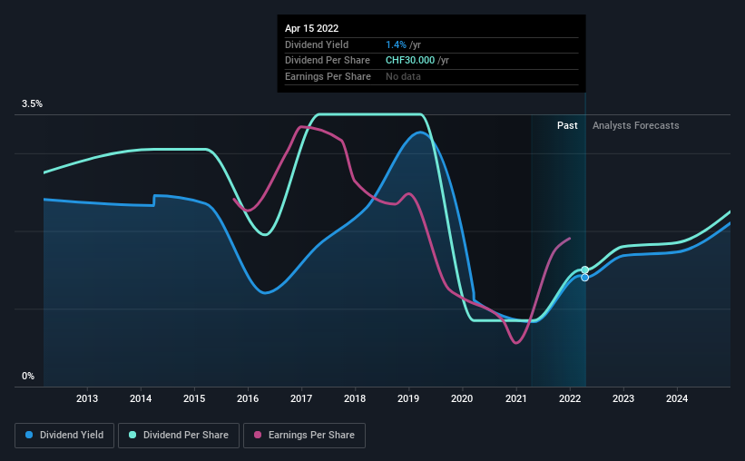Click the 2024 x-axis label
The height and width of the screenshot is (461, 745).
pyautogui.click(x=677, y=398)
